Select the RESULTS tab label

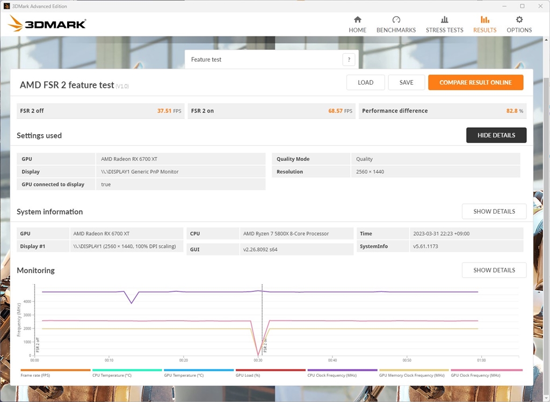[485, 30]
